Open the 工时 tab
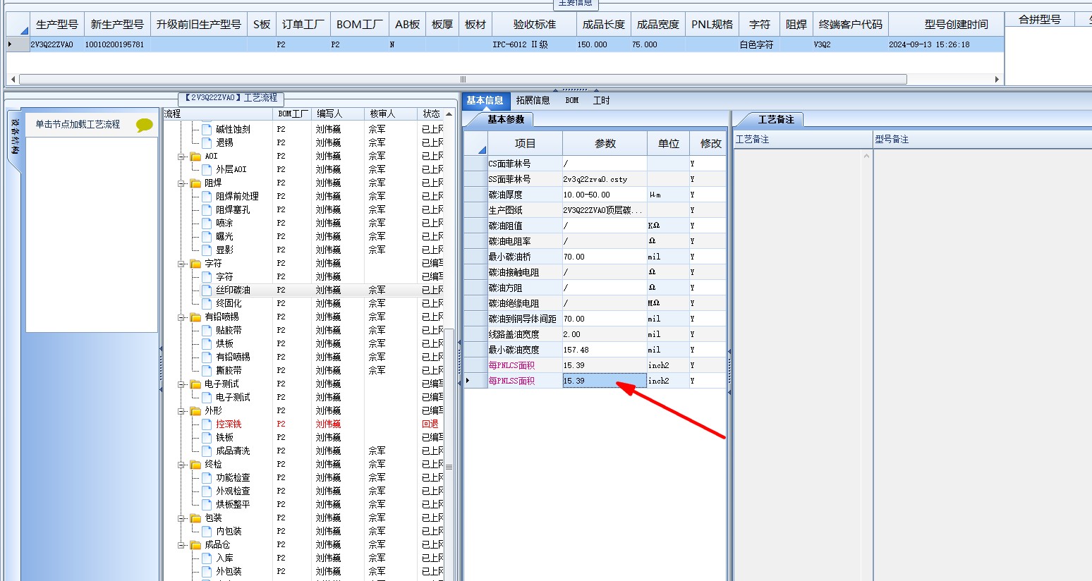This screenshot has height=581, width=1092. (602, 101)
